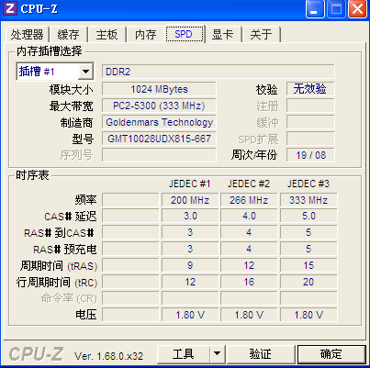This screenshot has height=368, width=370.
Task: Click tRAS value 9
Action: tap(190, 265)
